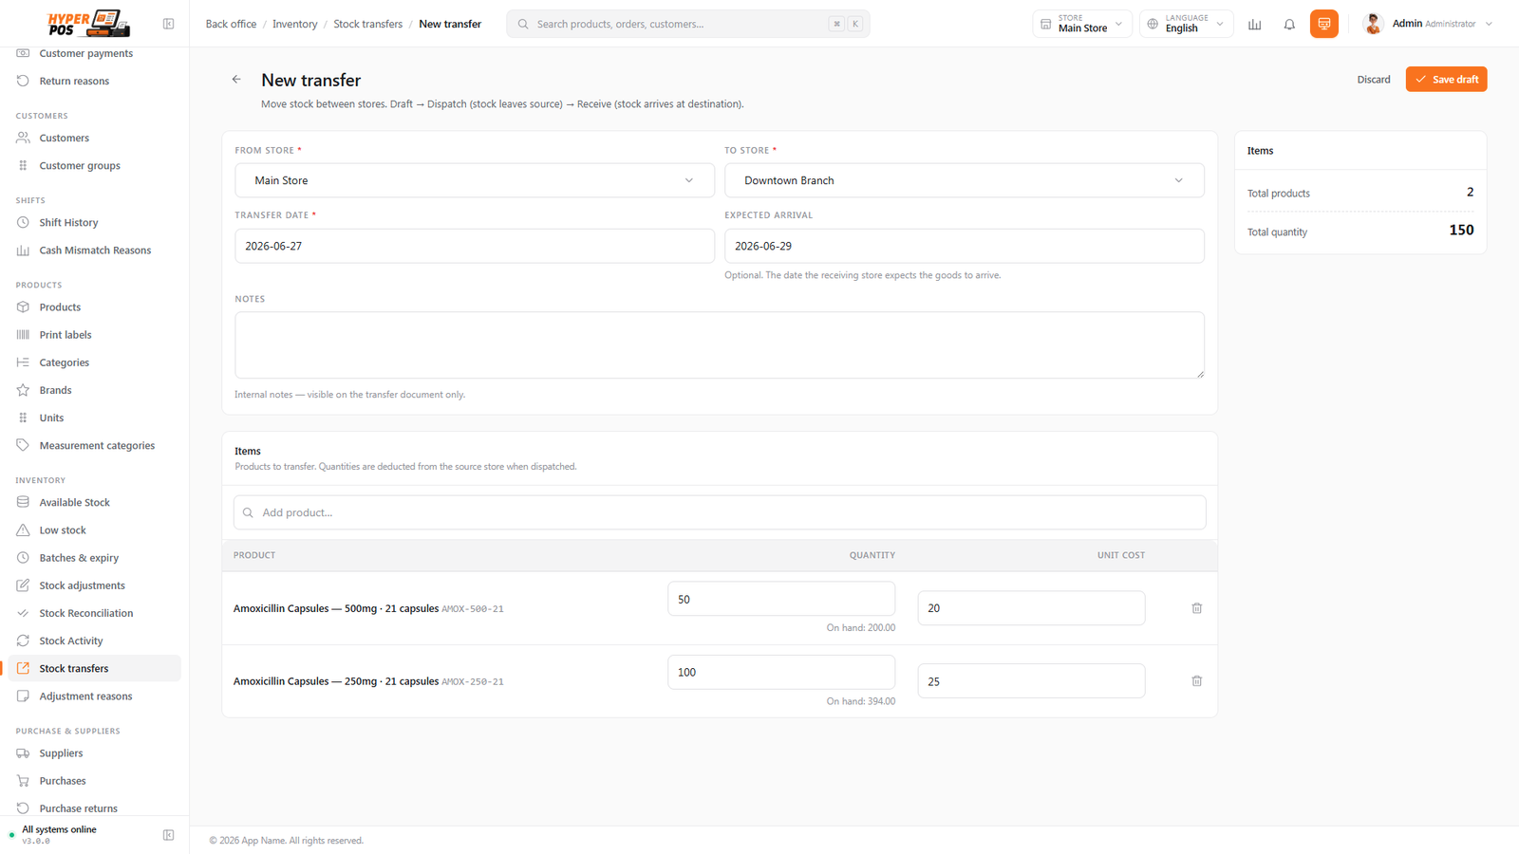Click the Suppliers truck icon
The height and width of the screenshot is (854, 1519).
click(23, 753)
